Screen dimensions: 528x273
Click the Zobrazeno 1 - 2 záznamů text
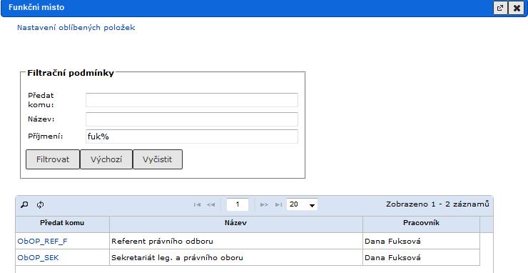click(x=437, y=204)
